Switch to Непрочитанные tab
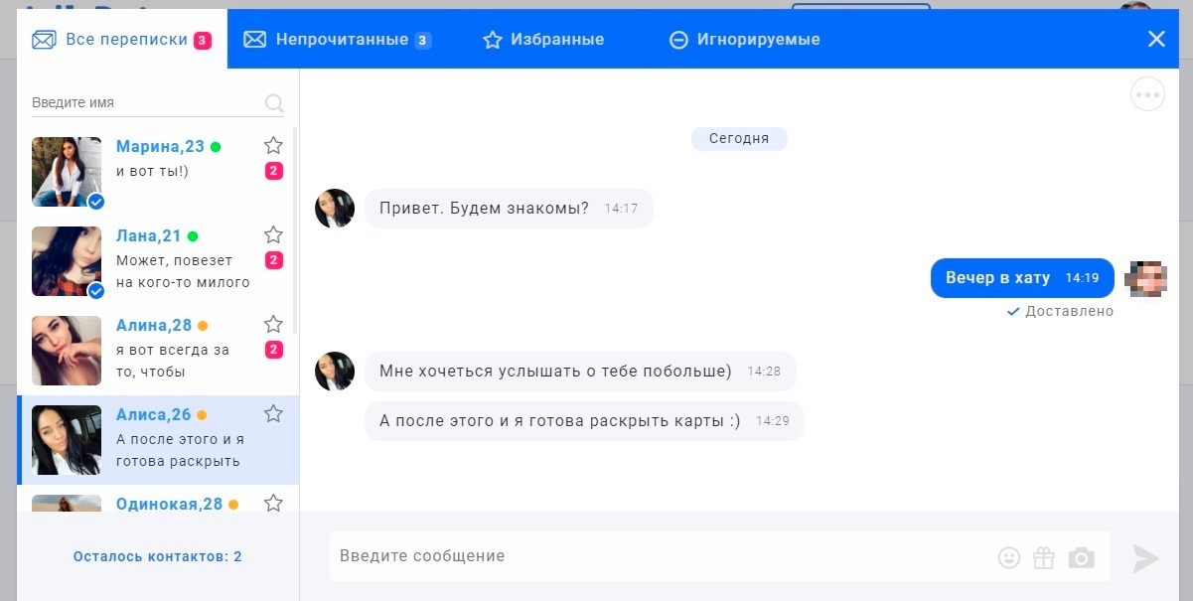1193x601 pixels. click(x=338, y=40)
